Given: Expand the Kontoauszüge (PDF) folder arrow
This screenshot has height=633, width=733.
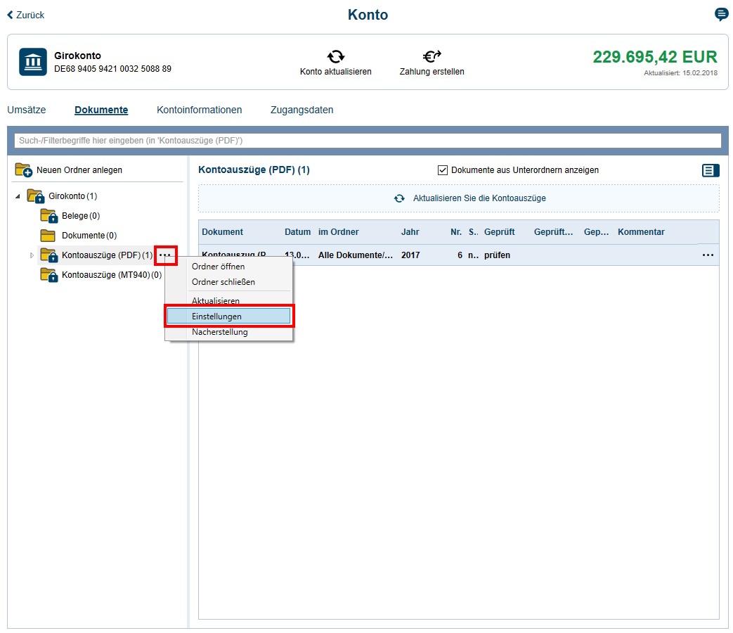Looking at the screenshot, I should (32, 255).
